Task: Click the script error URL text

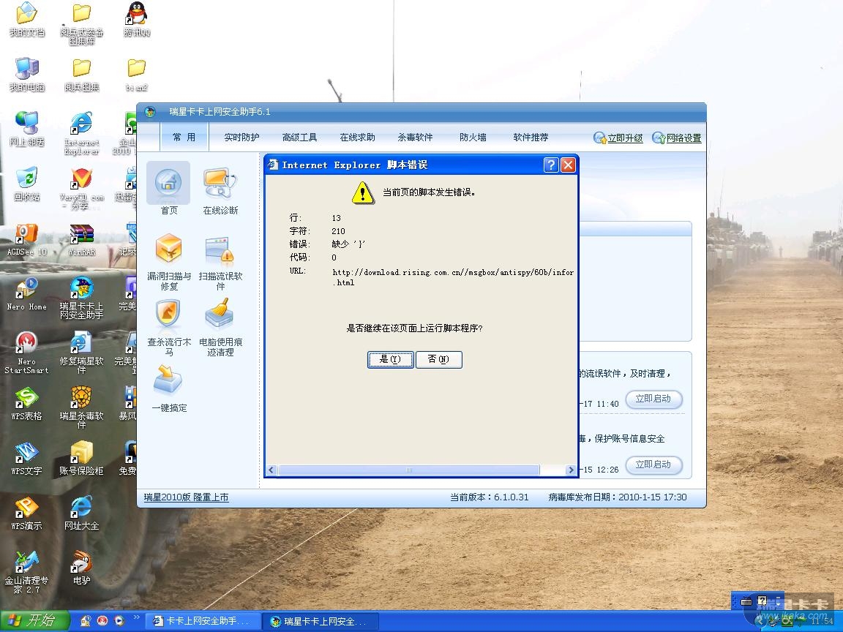Action: click(453, 277)
